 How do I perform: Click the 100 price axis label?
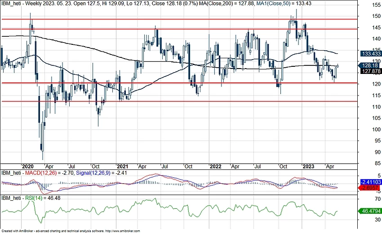point(377,129)
